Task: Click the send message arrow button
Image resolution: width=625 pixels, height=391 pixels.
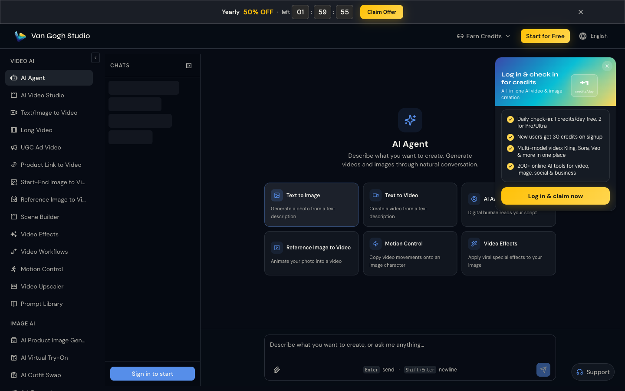Action: [543, 370]
